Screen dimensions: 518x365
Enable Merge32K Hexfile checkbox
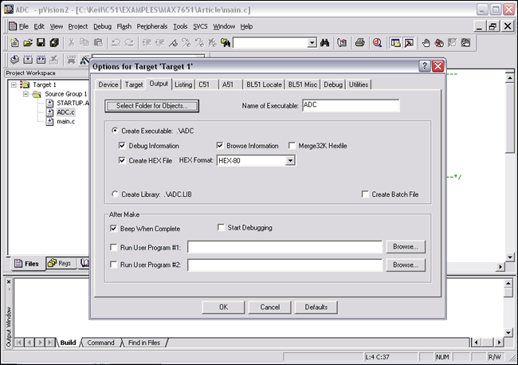tap(292, 145)
